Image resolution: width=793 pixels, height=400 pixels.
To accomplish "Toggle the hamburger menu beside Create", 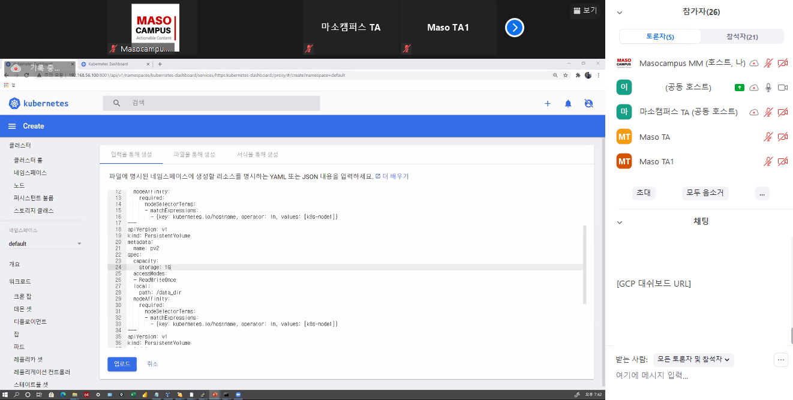I will pyautogui.click(x=12, y=126).
